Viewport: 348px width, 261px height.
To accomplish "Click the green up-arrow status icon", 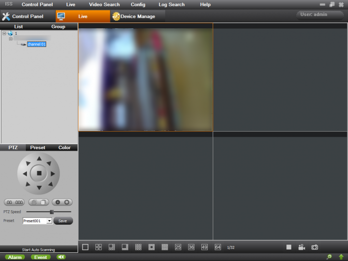I will 341,257.
